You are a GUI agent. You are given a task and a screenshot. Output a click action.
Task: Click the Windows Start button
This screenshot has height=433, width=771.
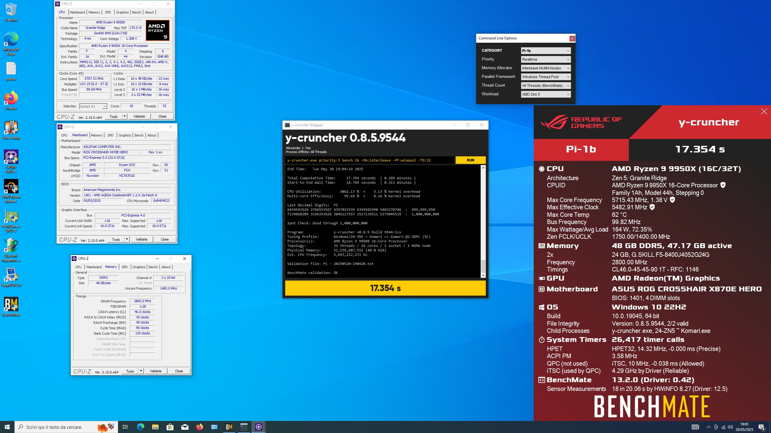(x=7, y=427)
